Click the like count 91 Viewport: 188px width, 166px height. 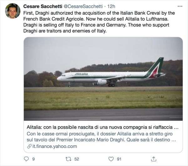tap(119, 159)
